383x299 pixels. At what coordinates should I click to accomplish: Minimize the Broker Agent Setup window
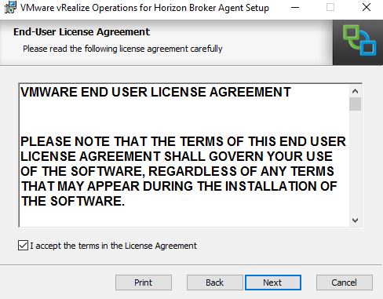pyautogui.click(x=295, y=7)
